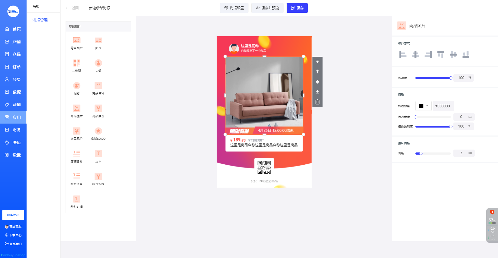
Task: Delete selected element with trash icon
Action: [317, 102]
